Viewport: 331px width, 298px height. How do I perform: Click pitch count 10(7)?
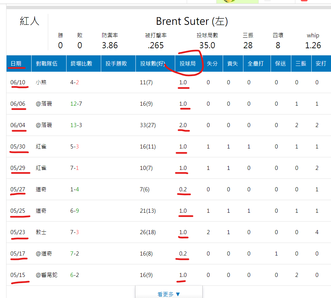tap(146, 168)
